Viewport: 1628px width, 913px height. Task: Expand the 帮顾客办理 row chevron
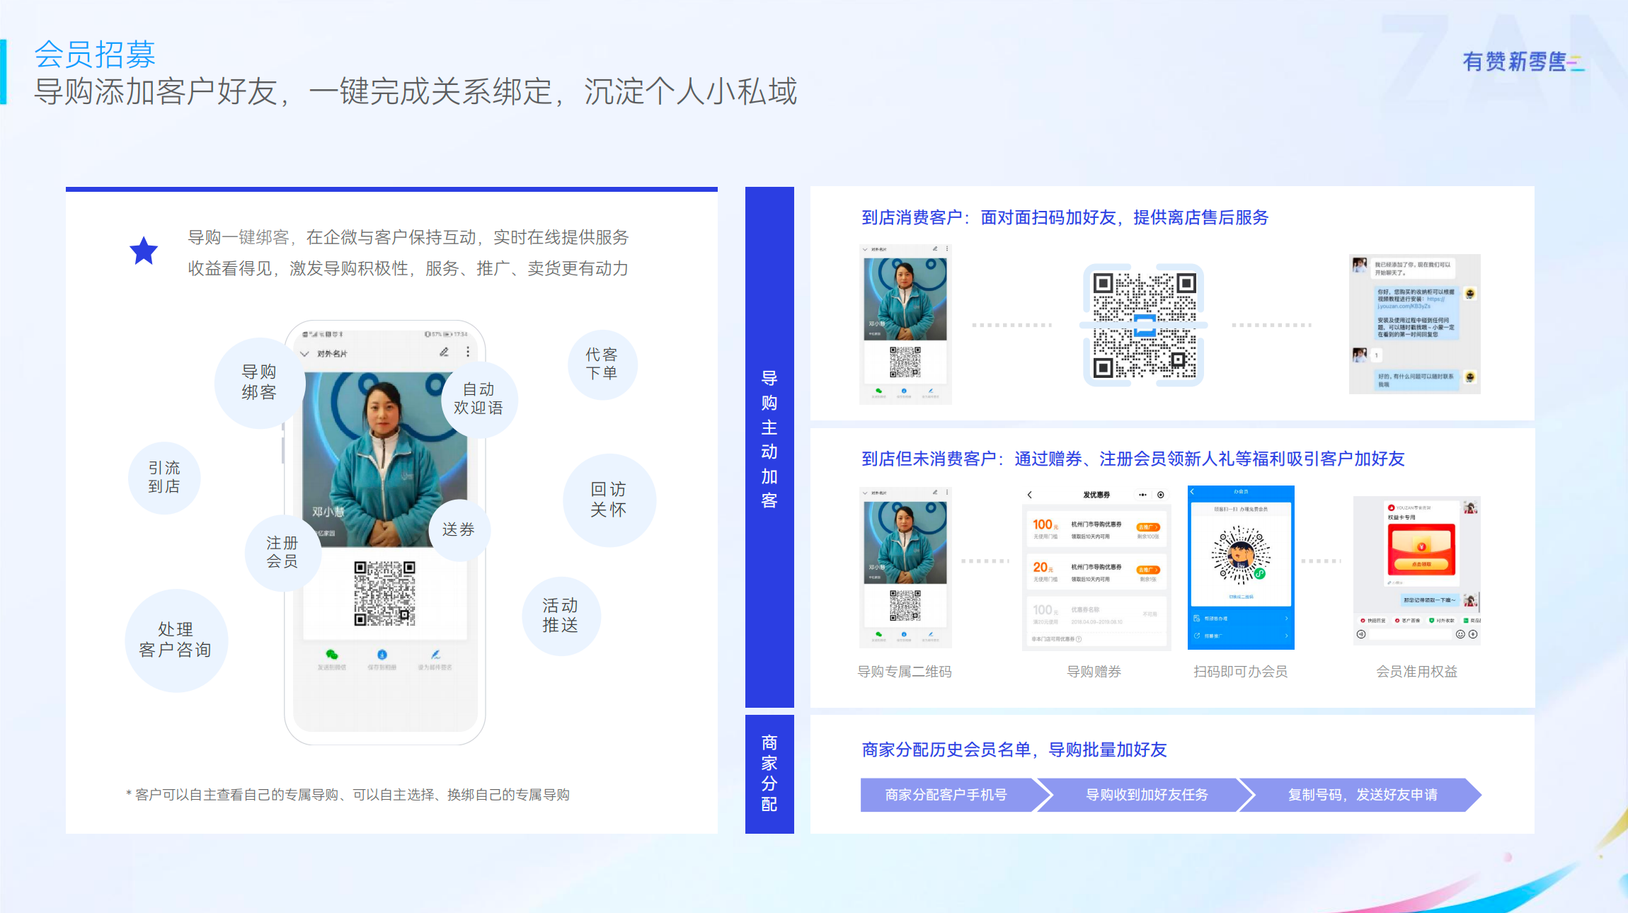pos(1286,619)
